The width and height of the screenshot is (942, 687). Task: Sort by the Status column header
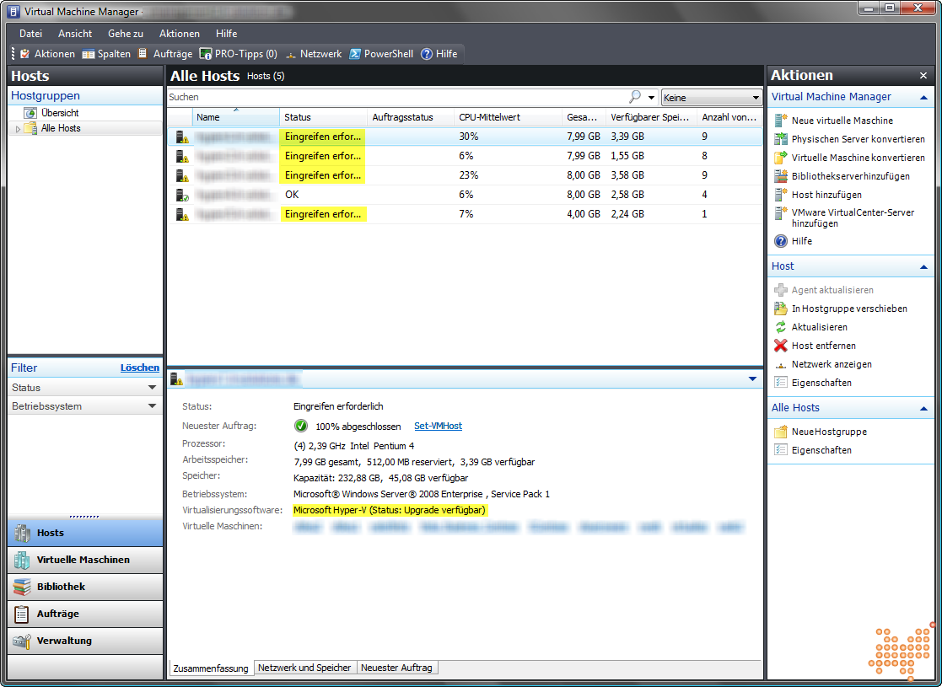(x=323, y=117)
